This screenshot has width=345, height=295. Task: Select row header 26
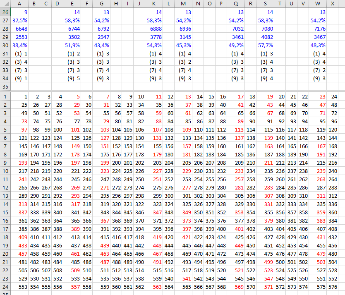point(5,12)
